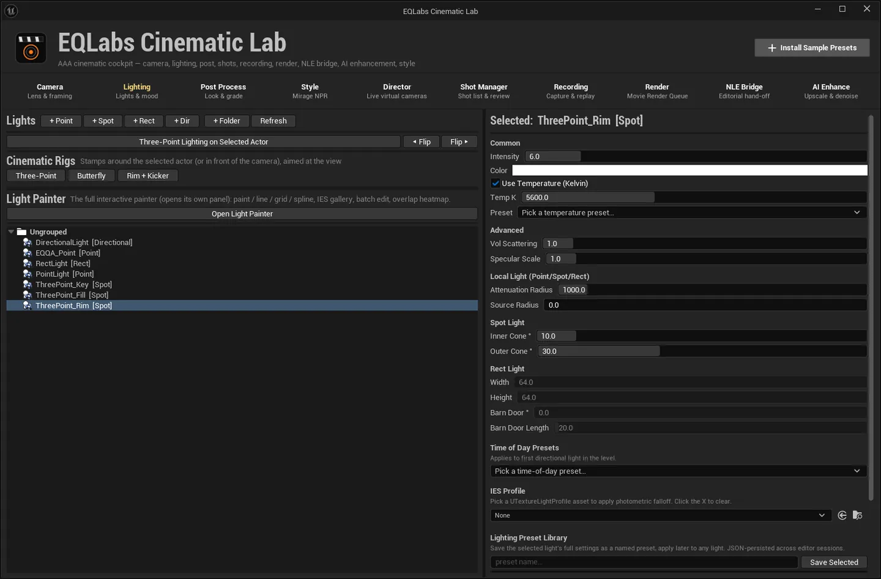Open the IES Profile asset dropdown
The height and width of the screenshot is (579, 881).
point(661,515)
